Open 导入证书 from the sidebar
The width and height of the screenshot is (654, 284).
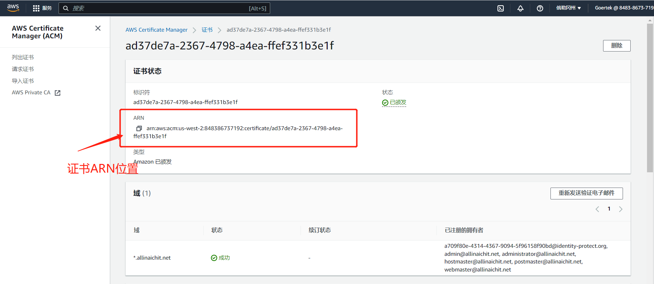tap(23, 81)
